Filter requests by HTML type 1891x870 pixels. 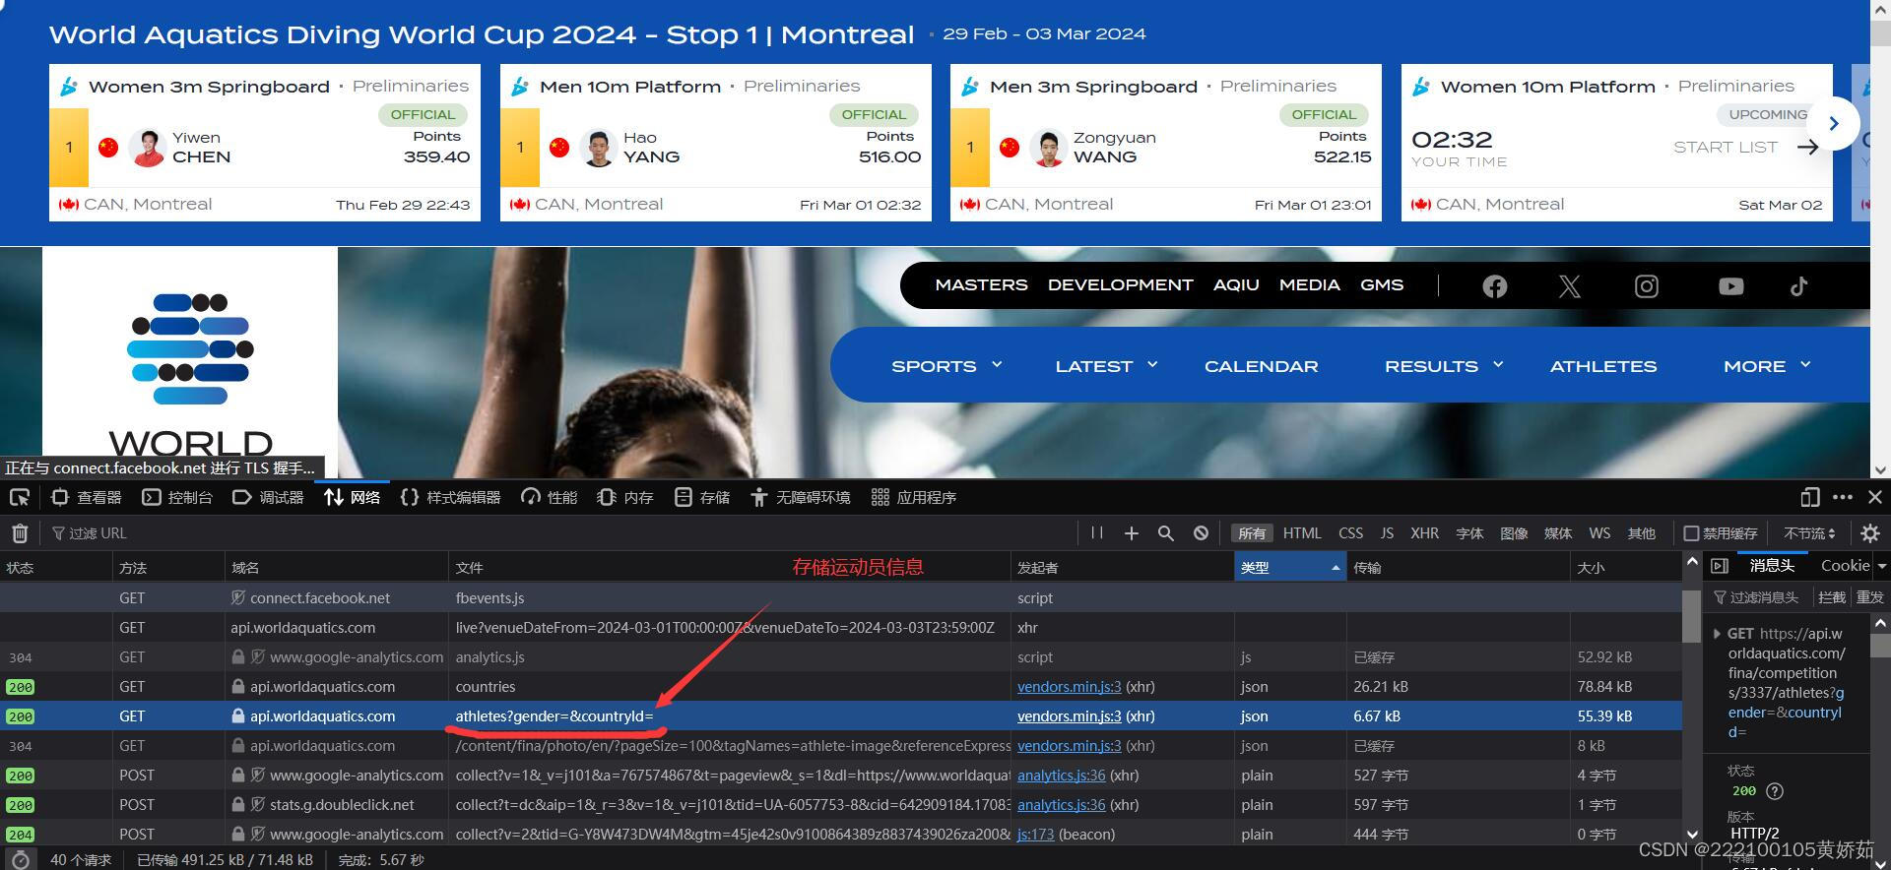click(x=1302, y=533)
